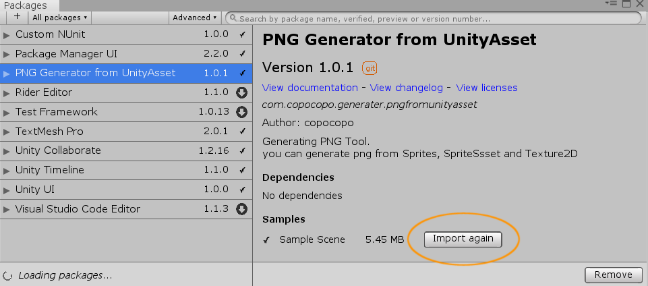
Task: Click installed checkmark for Custom NUnit
Action: [242, 34]
